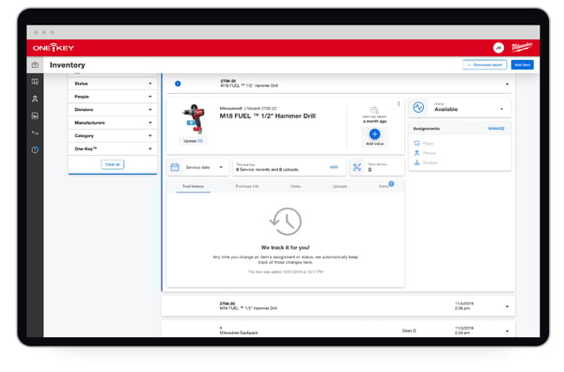Viewport: 564px width, 372px height.
Task: Open the People icon in sidebar
Action: (x=35, y=99)
